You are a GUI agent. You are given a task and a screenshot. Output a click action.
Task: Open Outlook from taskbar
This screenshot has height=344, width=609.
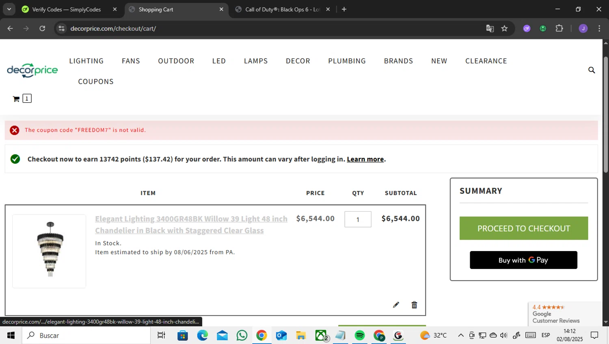coord(281,335)
